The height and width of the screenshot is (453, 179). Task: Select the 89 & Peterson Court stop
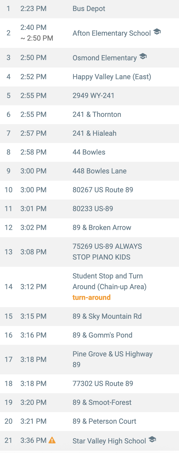pyautogui.click(x=104, y=421)
